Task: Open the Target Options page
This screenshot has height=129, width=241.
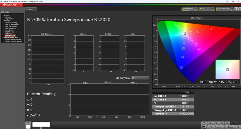Action: coord(10,19)
